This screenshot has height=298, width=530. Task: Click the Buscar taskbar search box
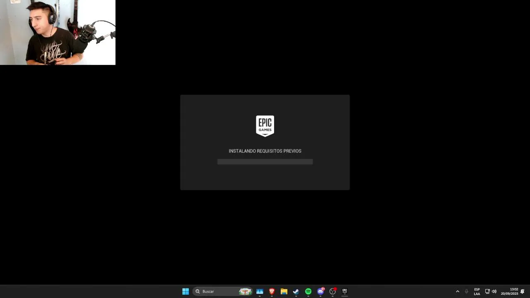coord(223,291)
